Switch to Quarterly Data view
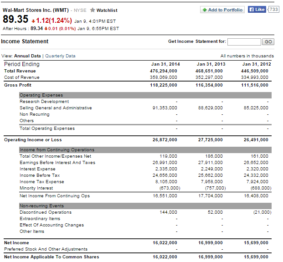This screenshot has height=262, width=283. [x=60, y=56]
